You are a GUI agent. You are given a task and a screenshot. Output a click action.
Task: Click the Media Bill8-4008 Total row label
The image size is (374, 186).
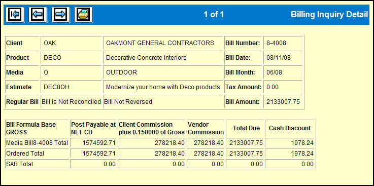[37, 143]
